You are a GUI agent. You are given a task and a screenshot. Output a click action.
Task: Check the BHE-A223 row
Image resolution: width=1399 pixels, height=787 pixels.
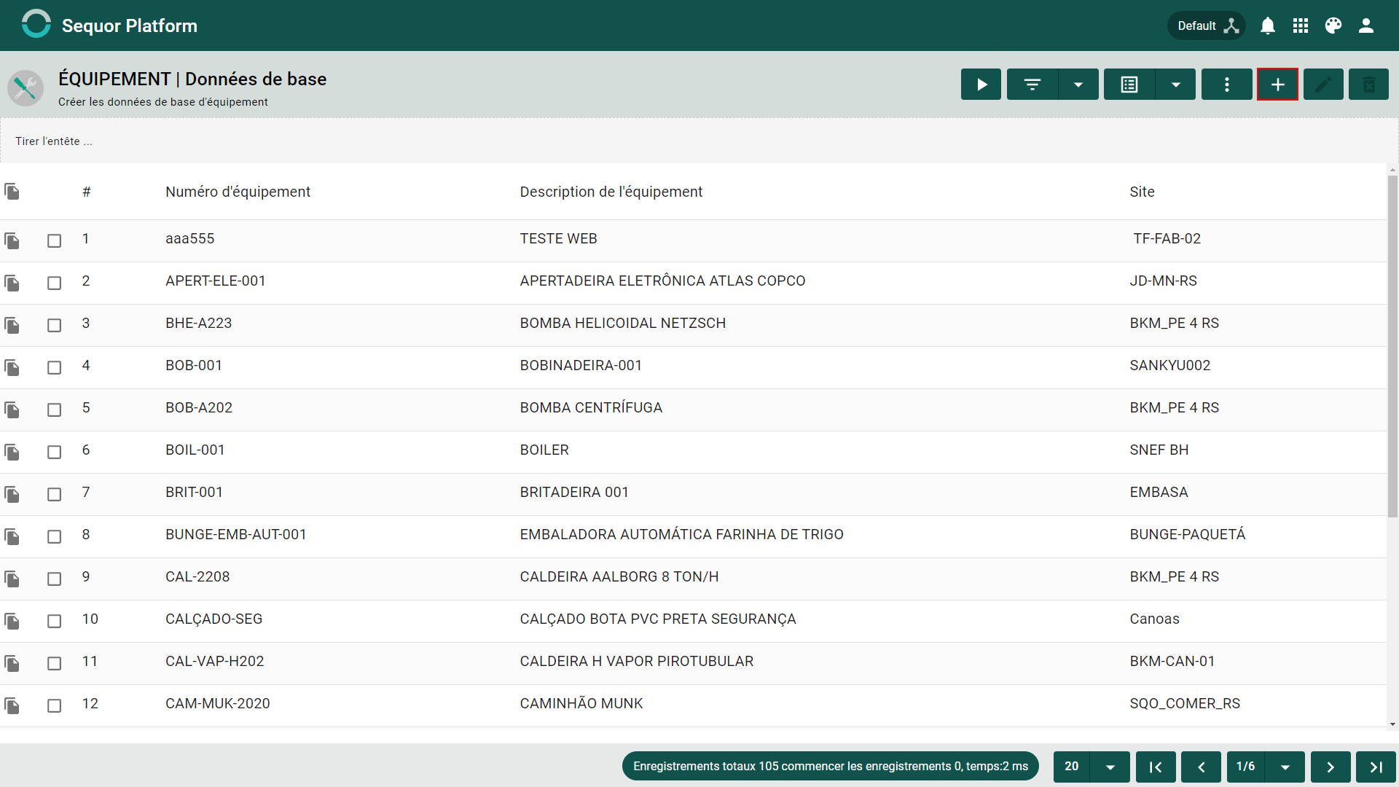click(x=55, y=325)
